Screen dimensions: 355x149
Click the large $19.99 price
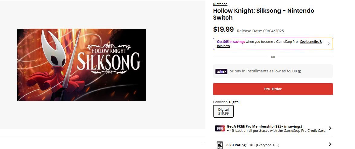tap(223, 29)
